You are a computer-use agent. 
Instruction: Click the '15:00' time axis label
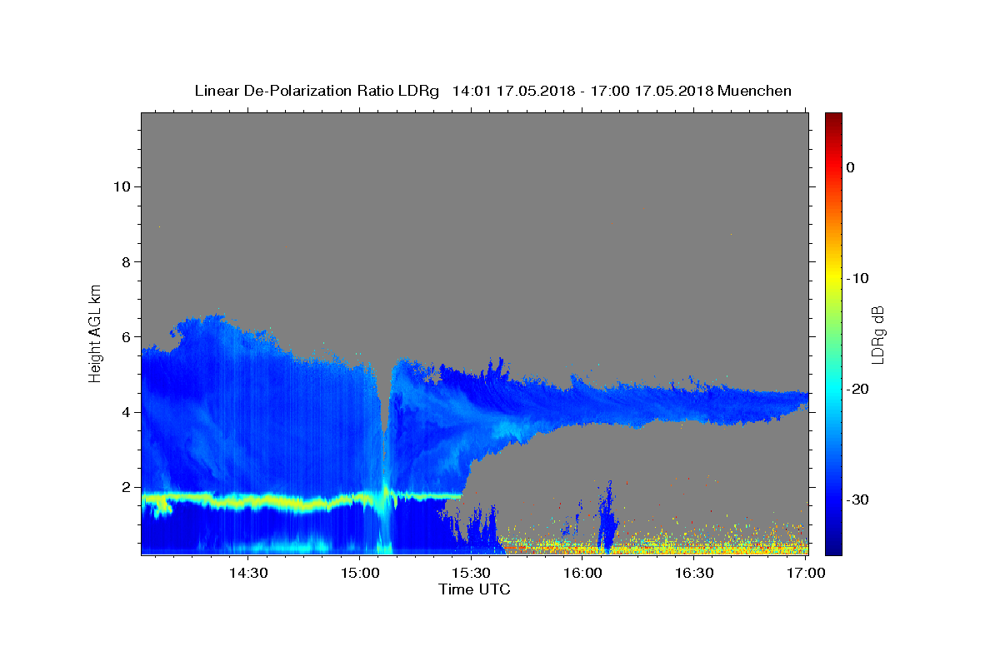pyautogui.click(x=360, y=574)
